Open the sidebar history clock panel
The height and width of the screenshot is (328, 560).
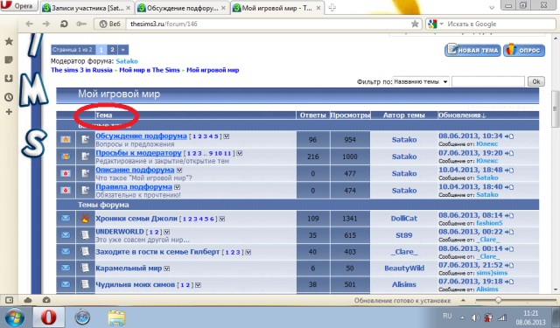(9, 97)
